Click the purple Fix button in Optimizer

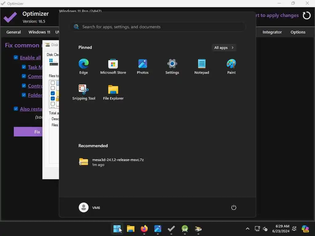tap(28, 132)
